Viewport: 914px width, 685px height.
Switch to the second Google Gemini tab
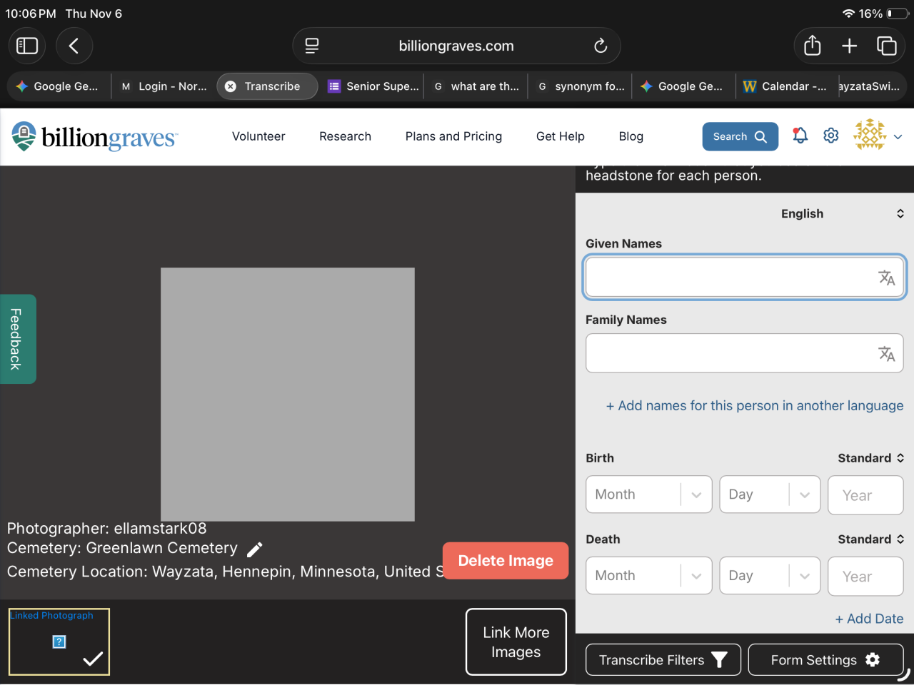[683, 86]
